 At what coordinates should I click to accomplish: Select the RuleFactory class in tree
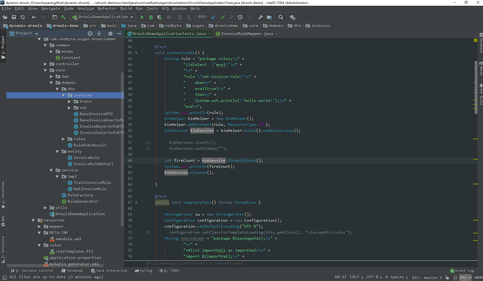(80, 195)
